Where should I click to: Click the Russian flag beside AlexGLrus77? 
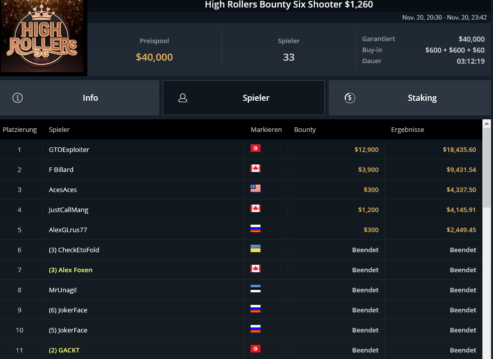click(256, 228)
